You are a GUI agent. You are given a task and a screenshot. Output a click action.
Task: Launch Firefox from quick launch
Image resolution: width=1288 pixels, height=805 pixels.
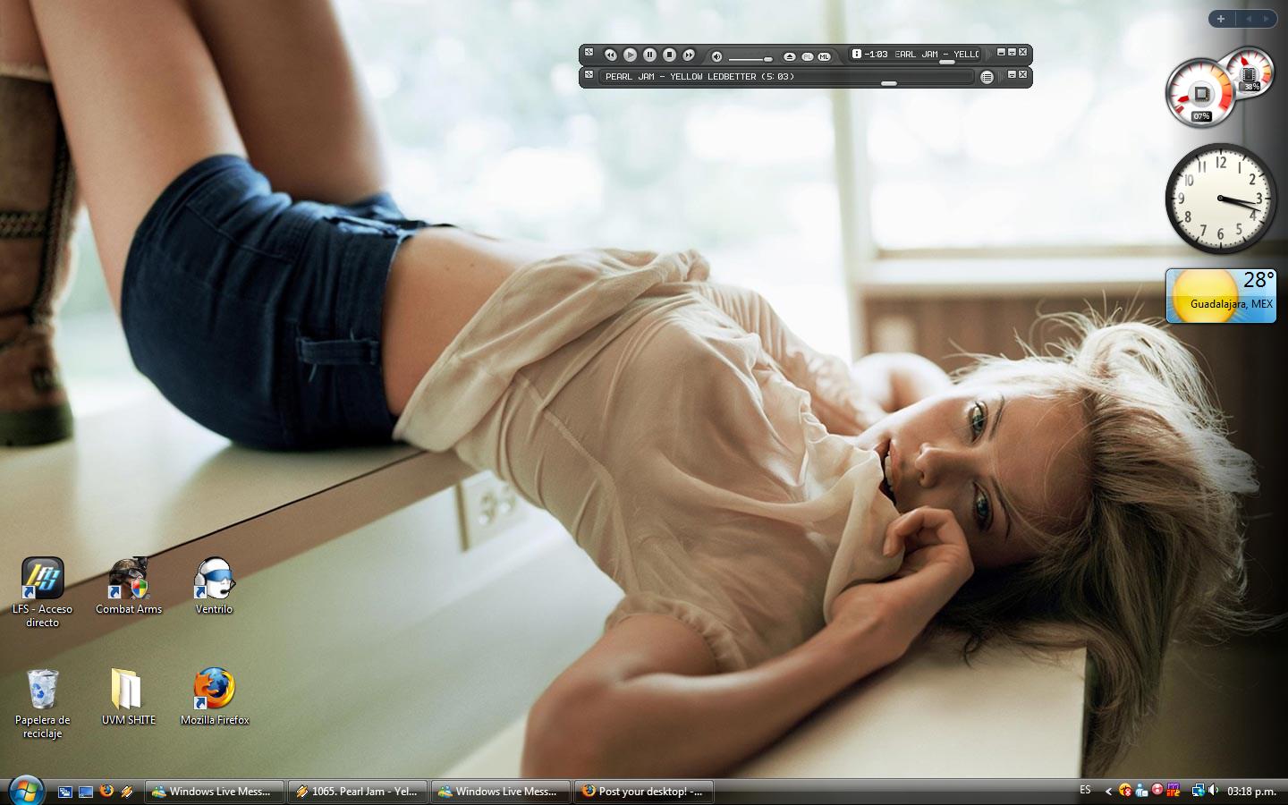pos(106,791)
